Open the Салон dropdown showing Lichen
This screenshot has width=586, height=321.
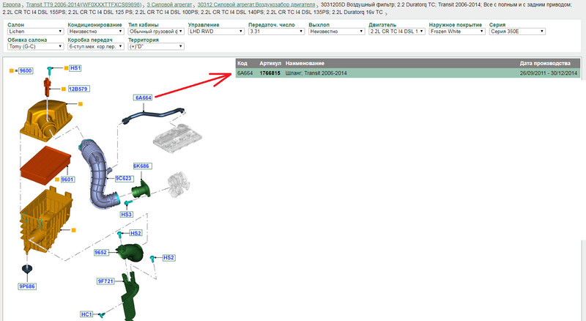pyautogui.click(x=34, y=32)
